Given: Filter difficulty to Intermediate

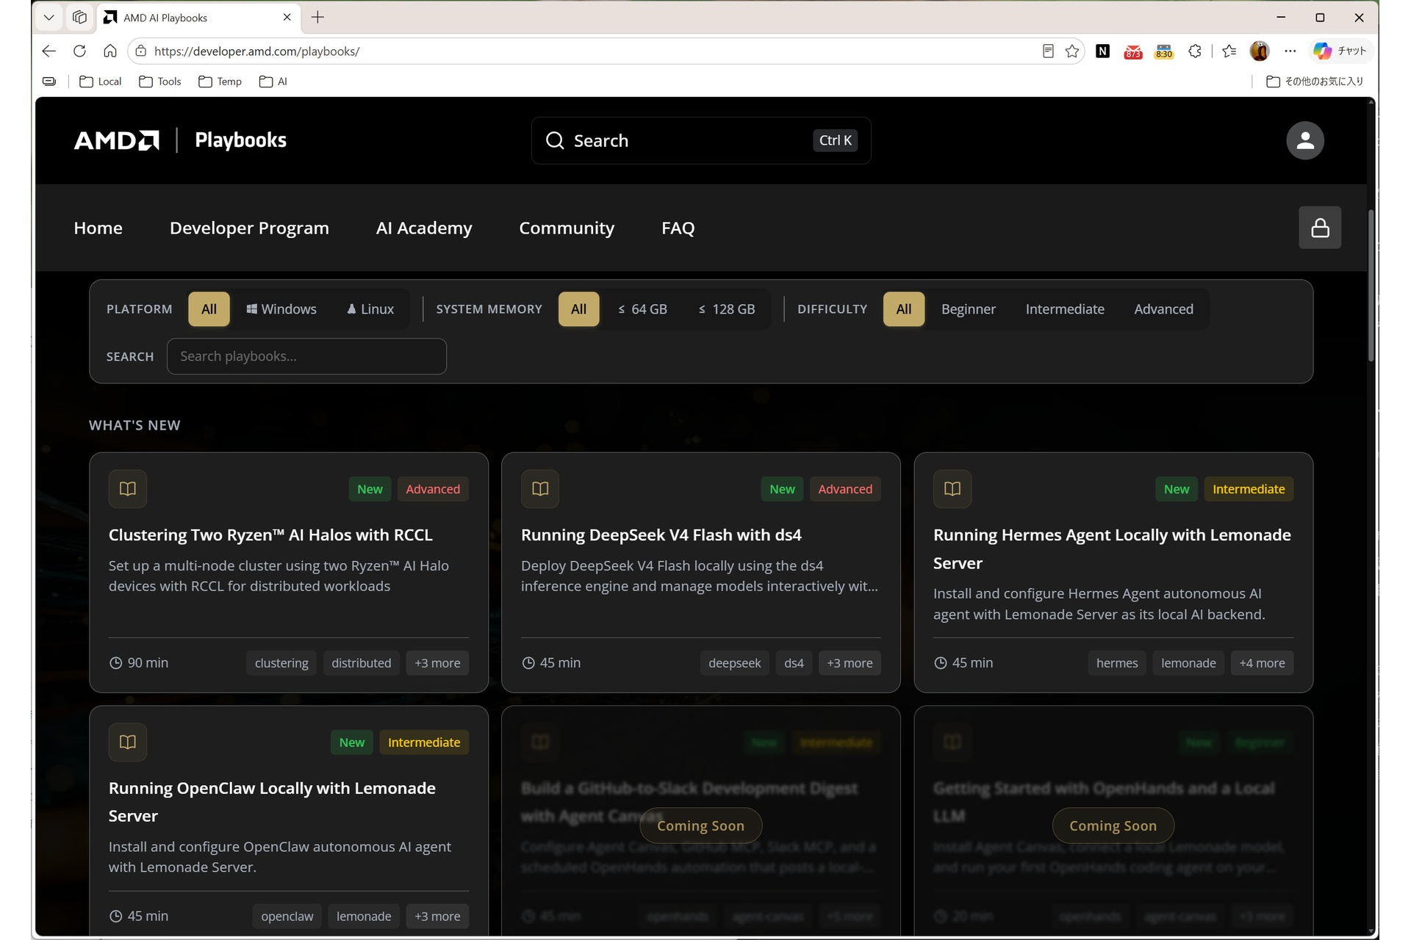Looking at the screenshot, I should click(x=1065, y=309).
